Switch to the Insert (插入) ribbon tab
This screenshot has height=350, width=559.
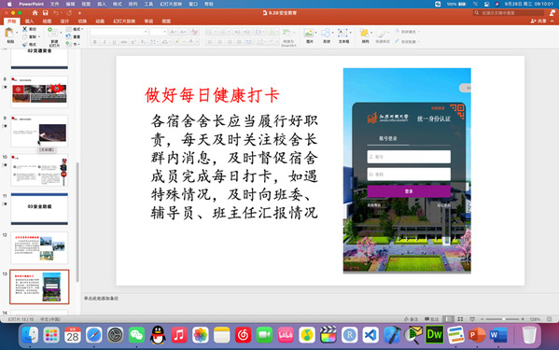coord(29,21)
